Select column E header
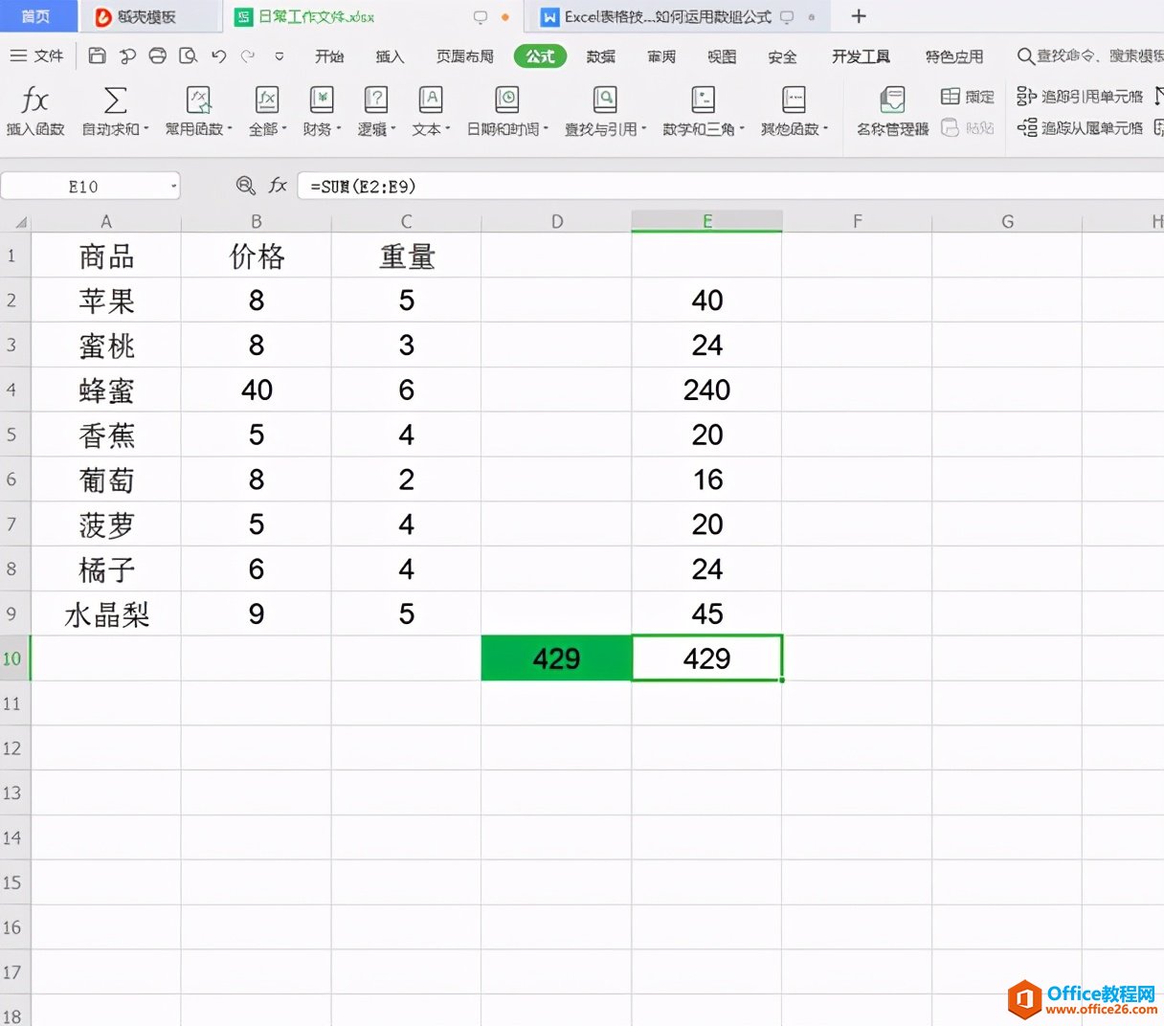 pyautogui.click(x=706, y=222)
